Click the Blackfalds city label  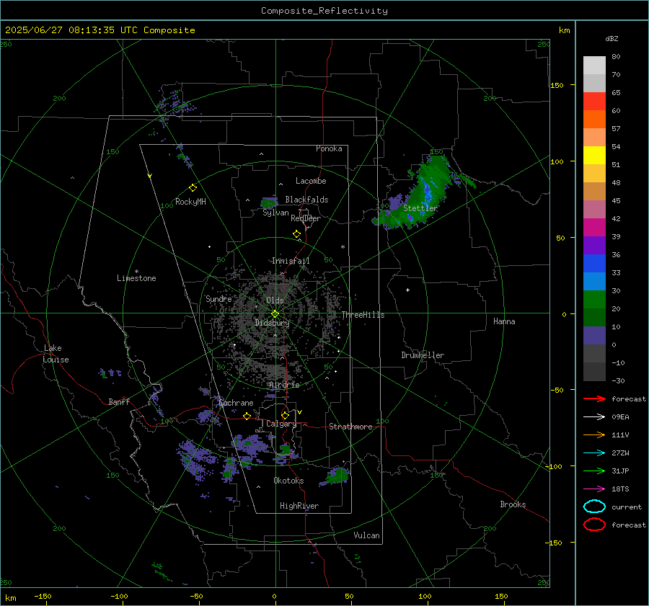click(306, 200)
